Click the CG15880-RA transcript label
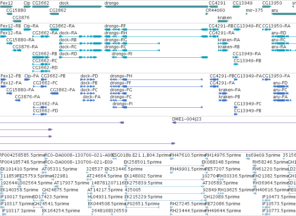Screen dimensions: 296x216 [x=21, y=40]
